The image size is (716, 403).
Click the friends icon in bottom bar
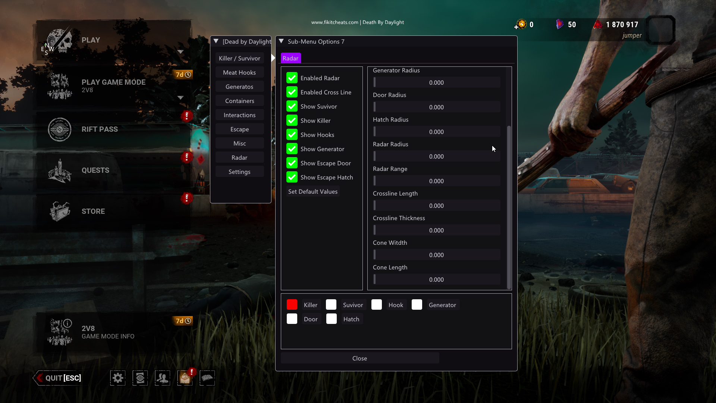163,378
